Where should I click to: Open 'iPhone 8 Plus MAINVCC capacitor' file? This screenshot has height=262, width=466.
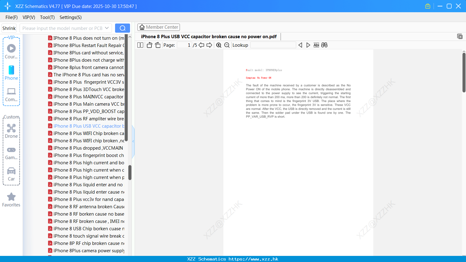point(86,97)
